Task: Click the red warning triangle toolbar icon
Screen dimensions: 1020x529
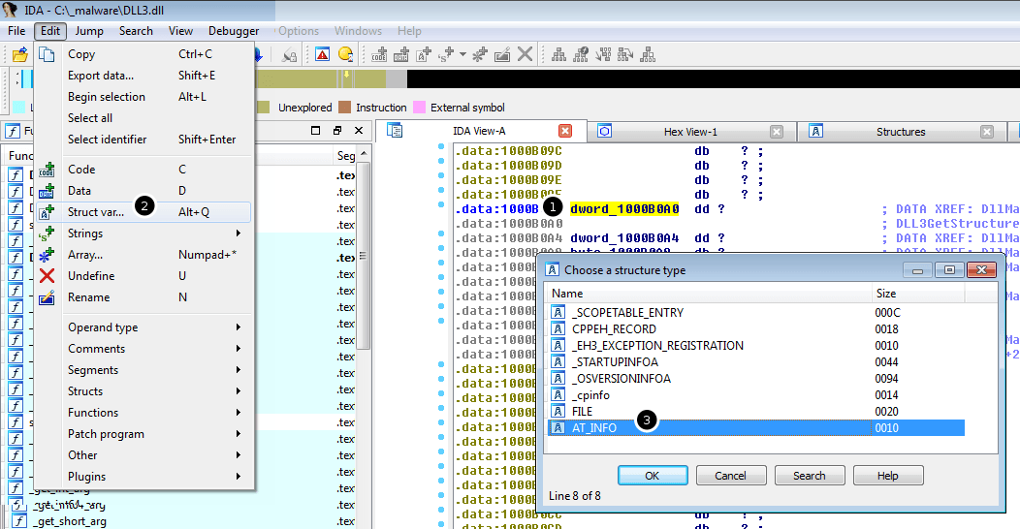Action: coord(322,55)
